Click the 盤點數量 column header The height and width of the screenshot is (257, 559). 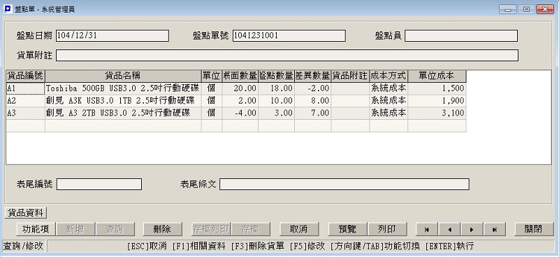click(x=276, y=76)
